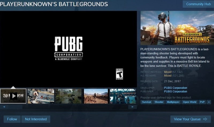Open the Multiplayer tag
Viewport: 214px width, 127px height.
(173, 102)
